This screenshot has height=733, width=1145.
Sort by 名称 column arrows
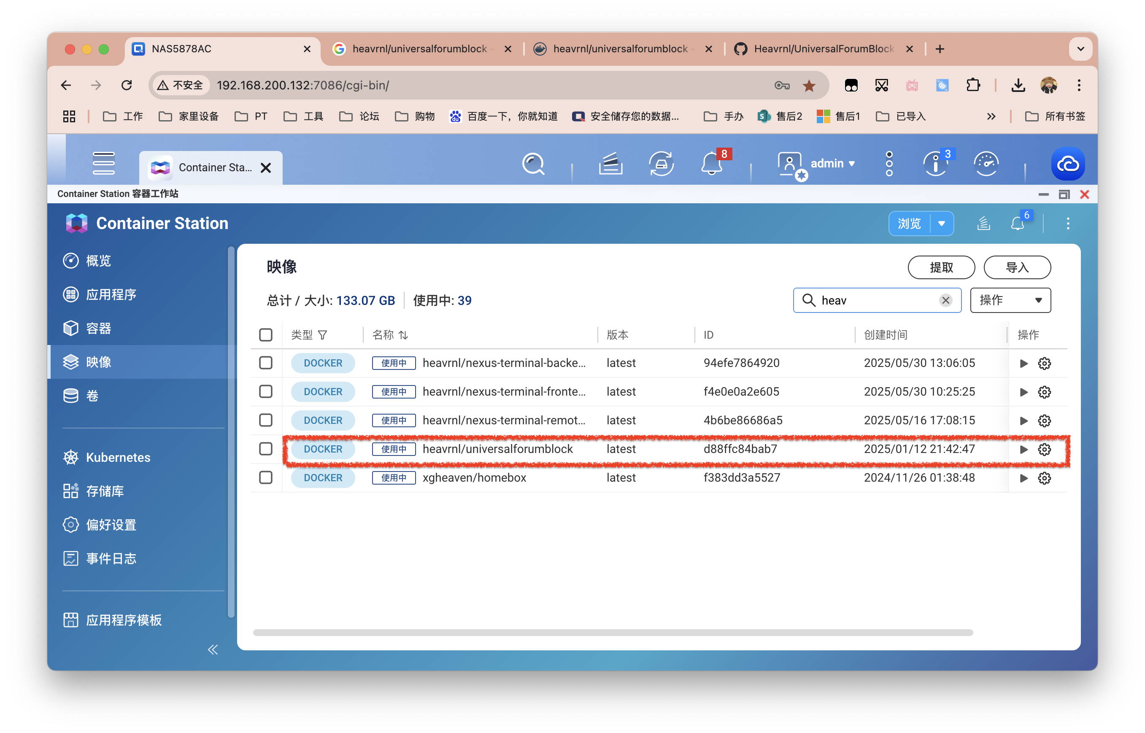click(x=403, y=335)
